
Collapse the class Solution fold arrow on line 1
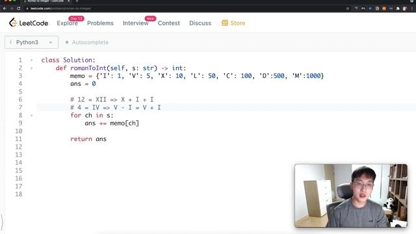32,60
